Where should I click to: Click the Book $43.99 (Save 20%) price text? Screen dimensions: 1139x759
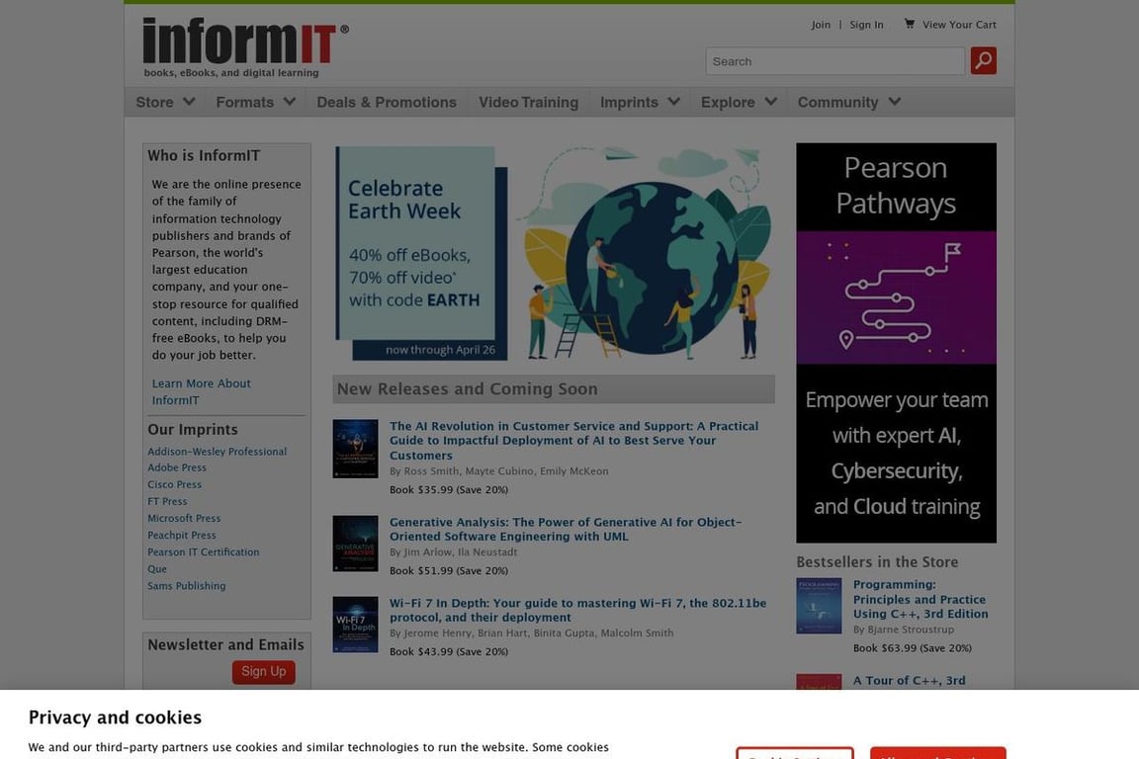click(448, 651)
